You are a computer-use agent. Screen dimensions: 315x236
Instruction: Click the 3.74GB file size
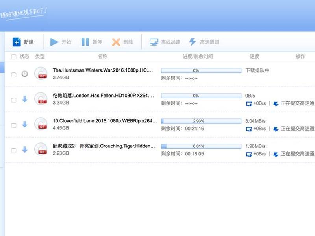pyautogui.click(x=61, y=77)
